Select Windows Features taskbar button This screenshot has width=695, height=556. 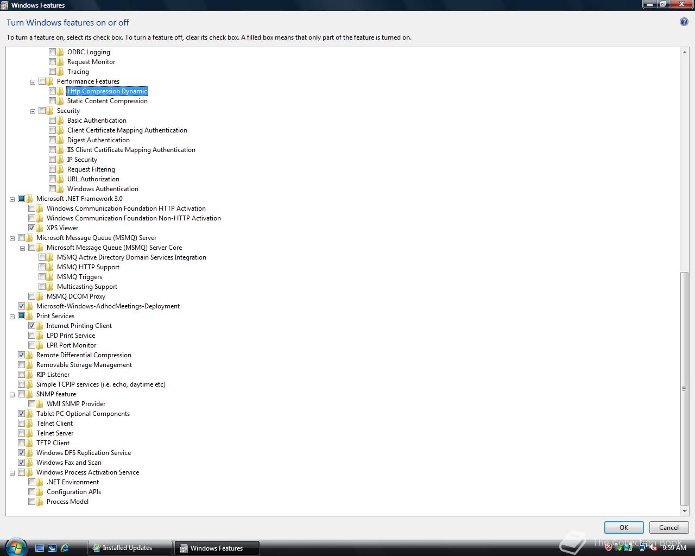pos(217,548)
